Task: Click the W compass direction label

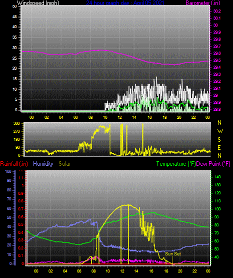Action: [x=220, y=131]
